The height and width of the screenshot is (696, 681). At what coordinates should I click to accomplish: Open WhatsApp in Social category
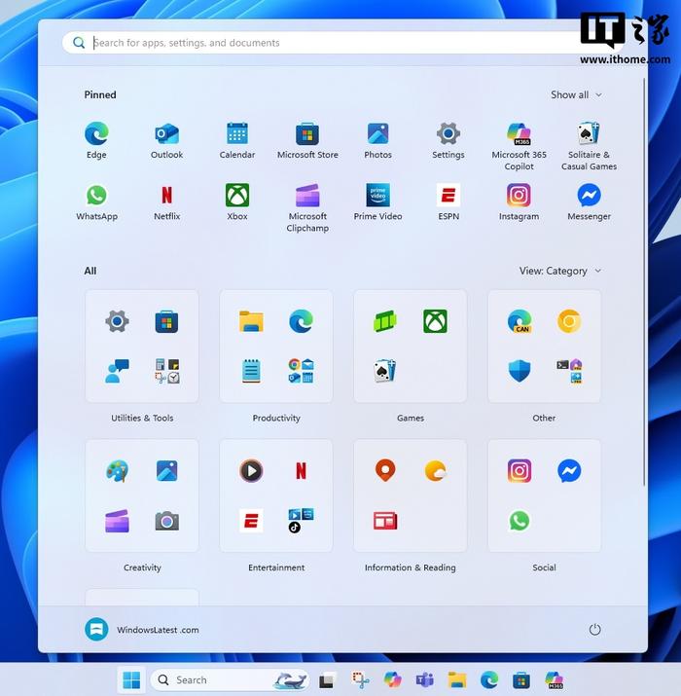(520, 521)
